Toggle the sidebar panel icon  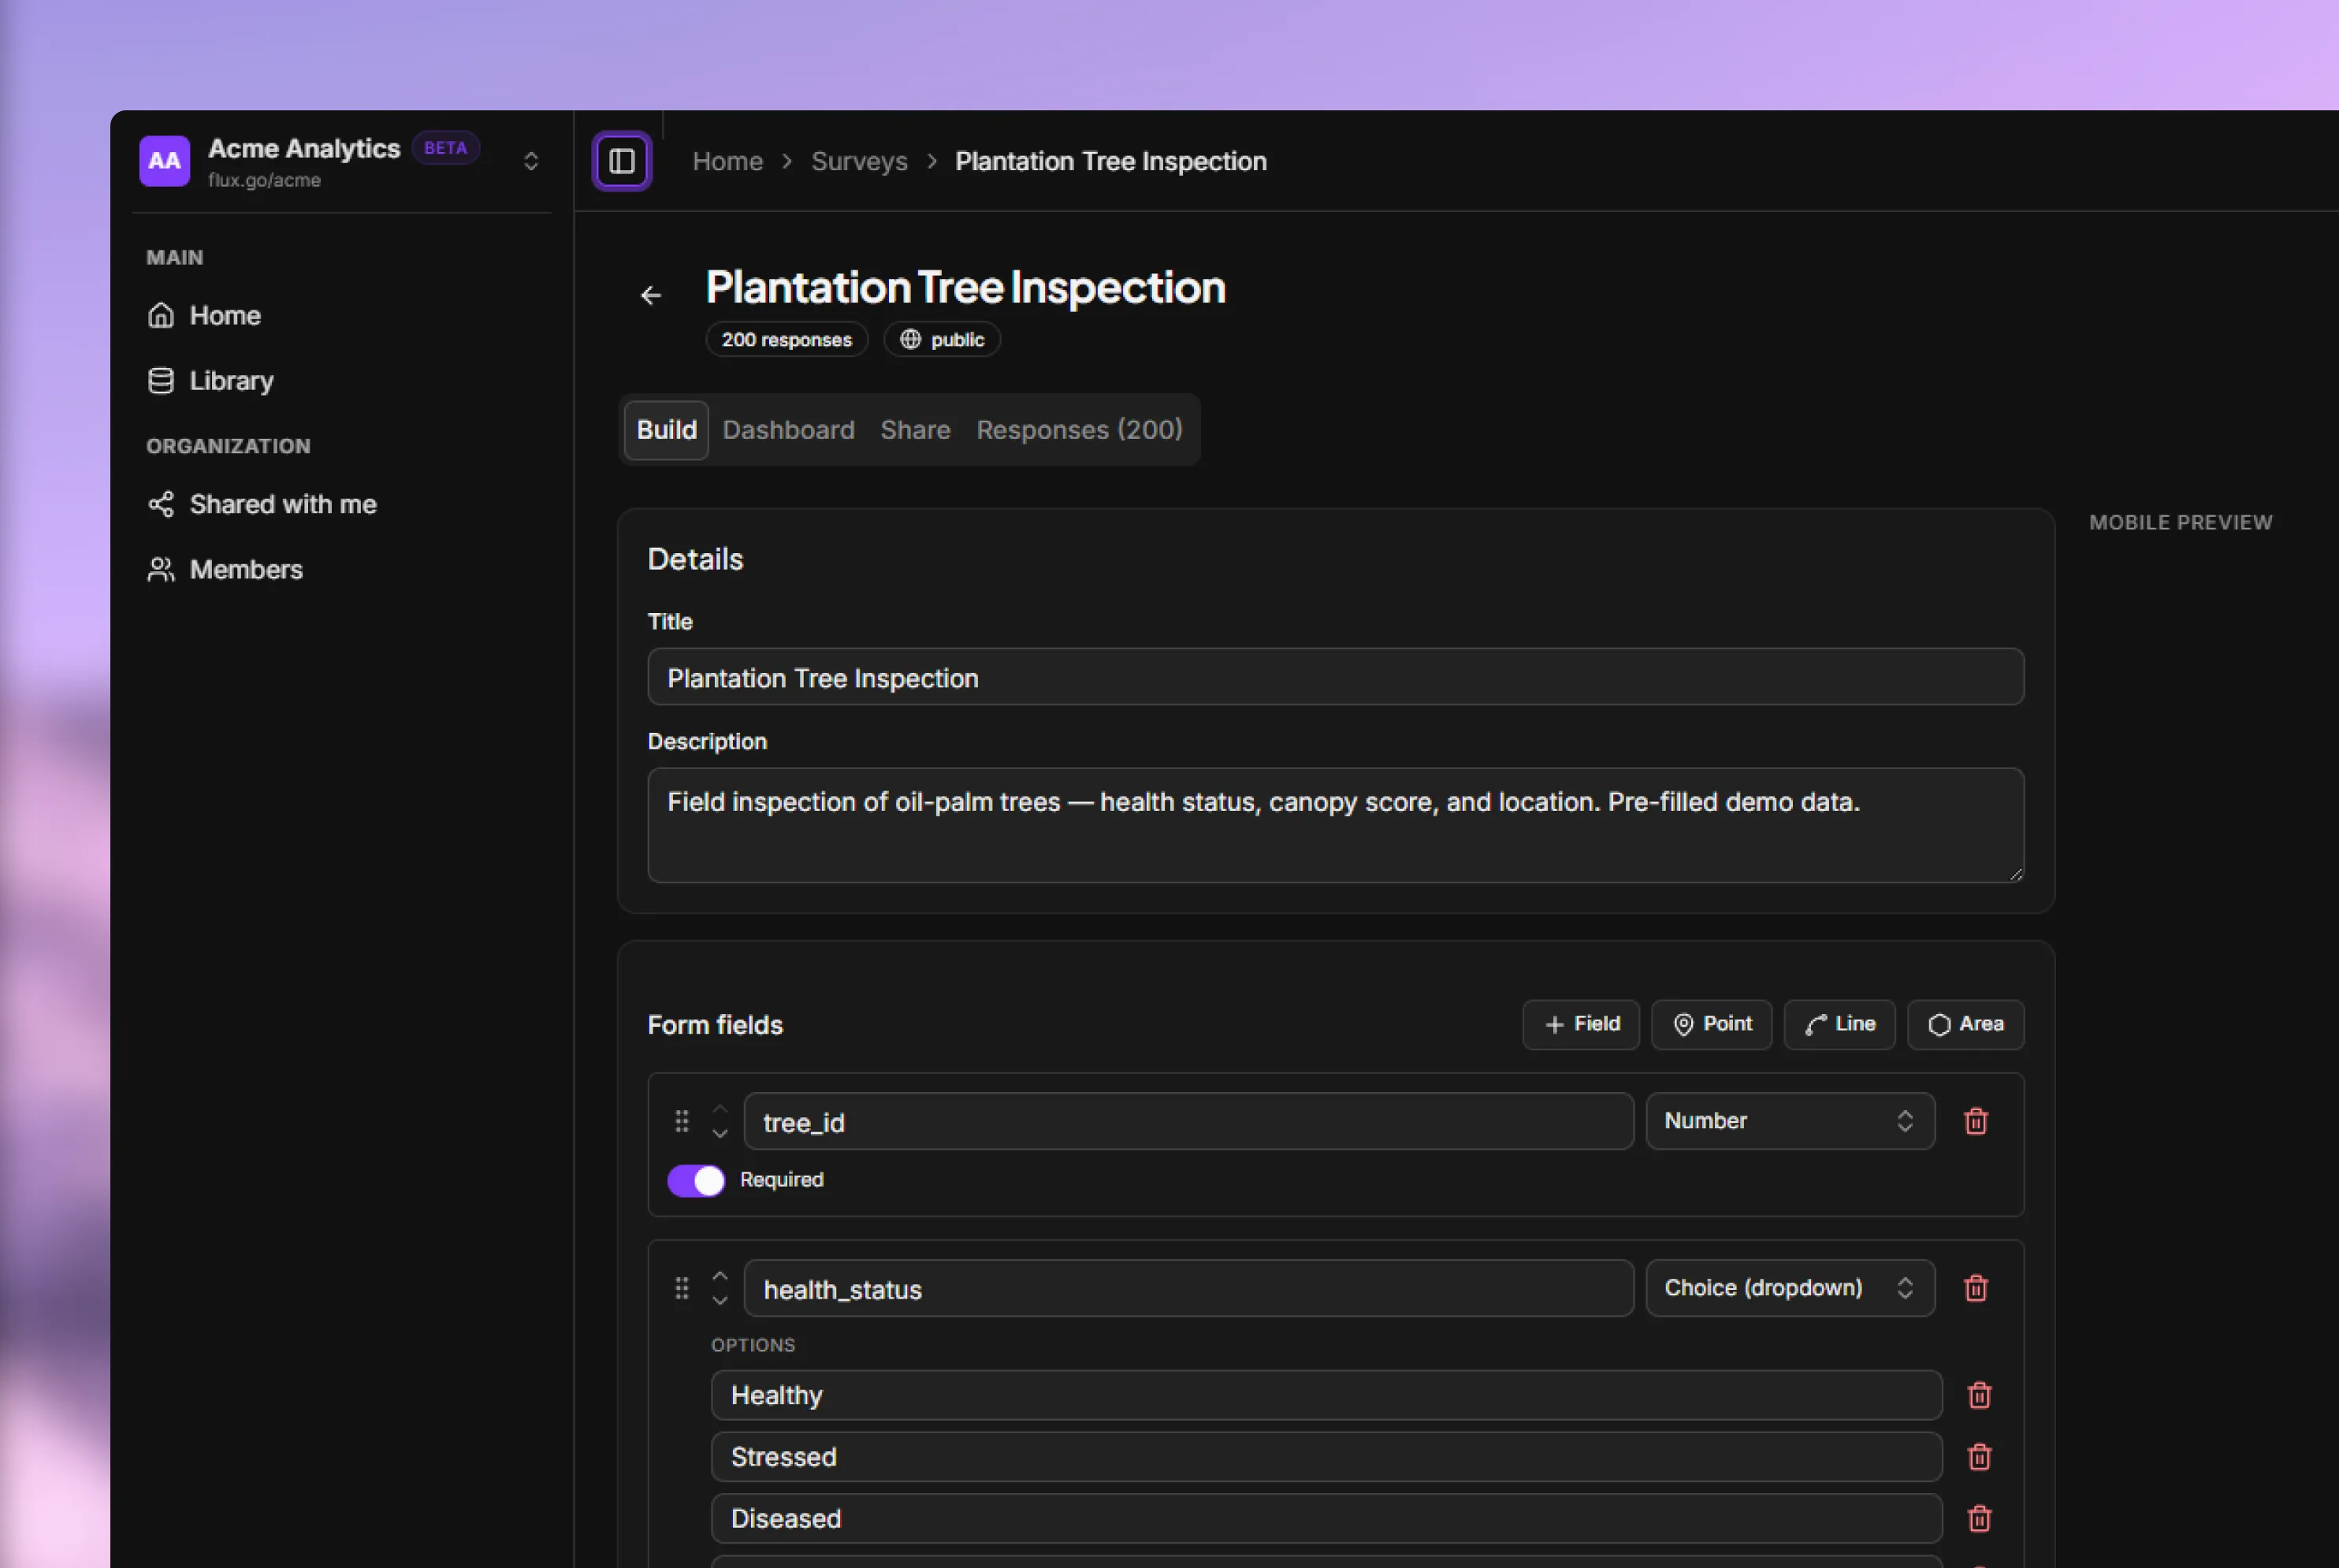621,161
